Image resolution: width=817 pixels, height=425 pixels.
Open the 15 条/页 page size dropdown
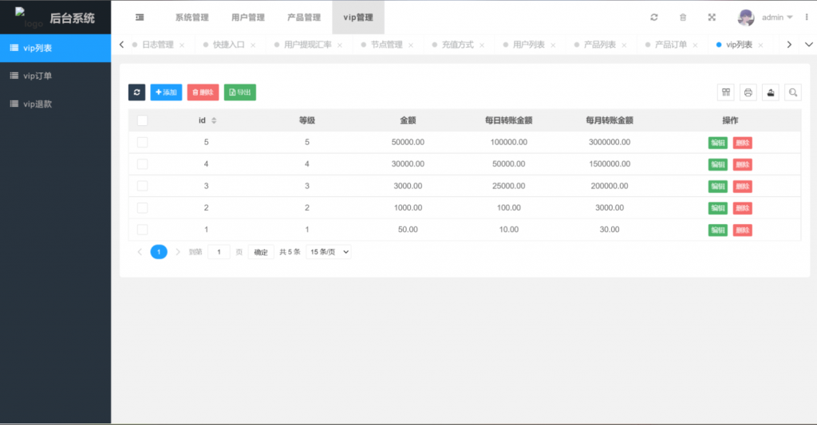click(329, 251)
